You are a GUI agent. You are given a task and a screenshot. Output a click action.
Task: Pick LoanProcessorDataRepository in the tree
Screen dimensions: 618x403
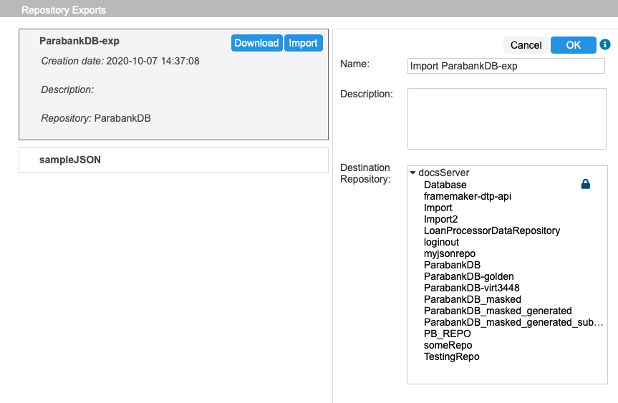[x=492, y=230]
